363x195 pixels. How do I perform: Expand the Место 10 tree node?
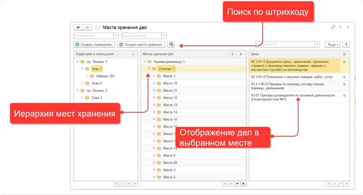point(154,83)
